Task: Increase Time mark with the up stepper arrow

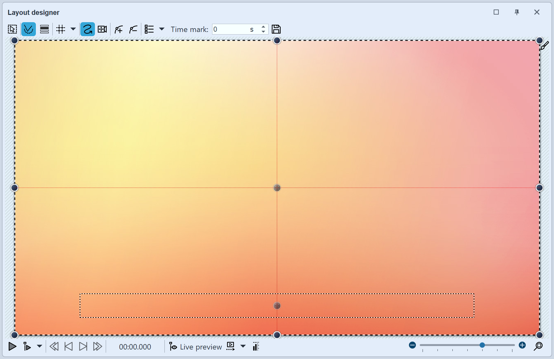Action: 263,27
